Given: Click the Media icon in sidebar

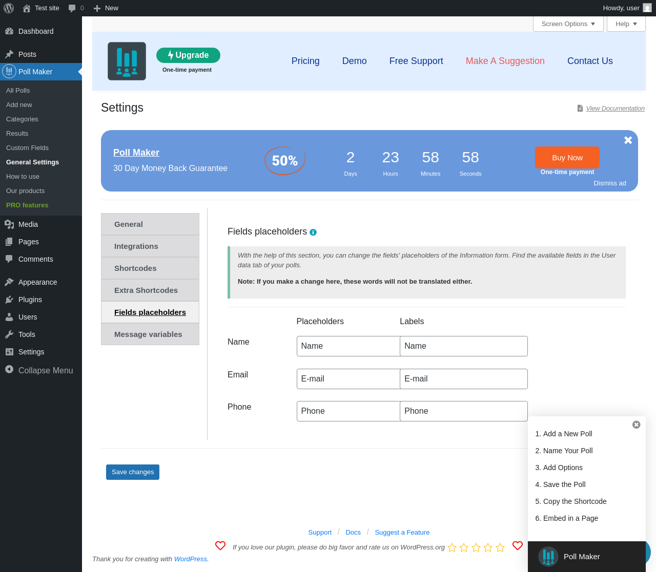Looking at the screenshot, I should click(9, 224).
